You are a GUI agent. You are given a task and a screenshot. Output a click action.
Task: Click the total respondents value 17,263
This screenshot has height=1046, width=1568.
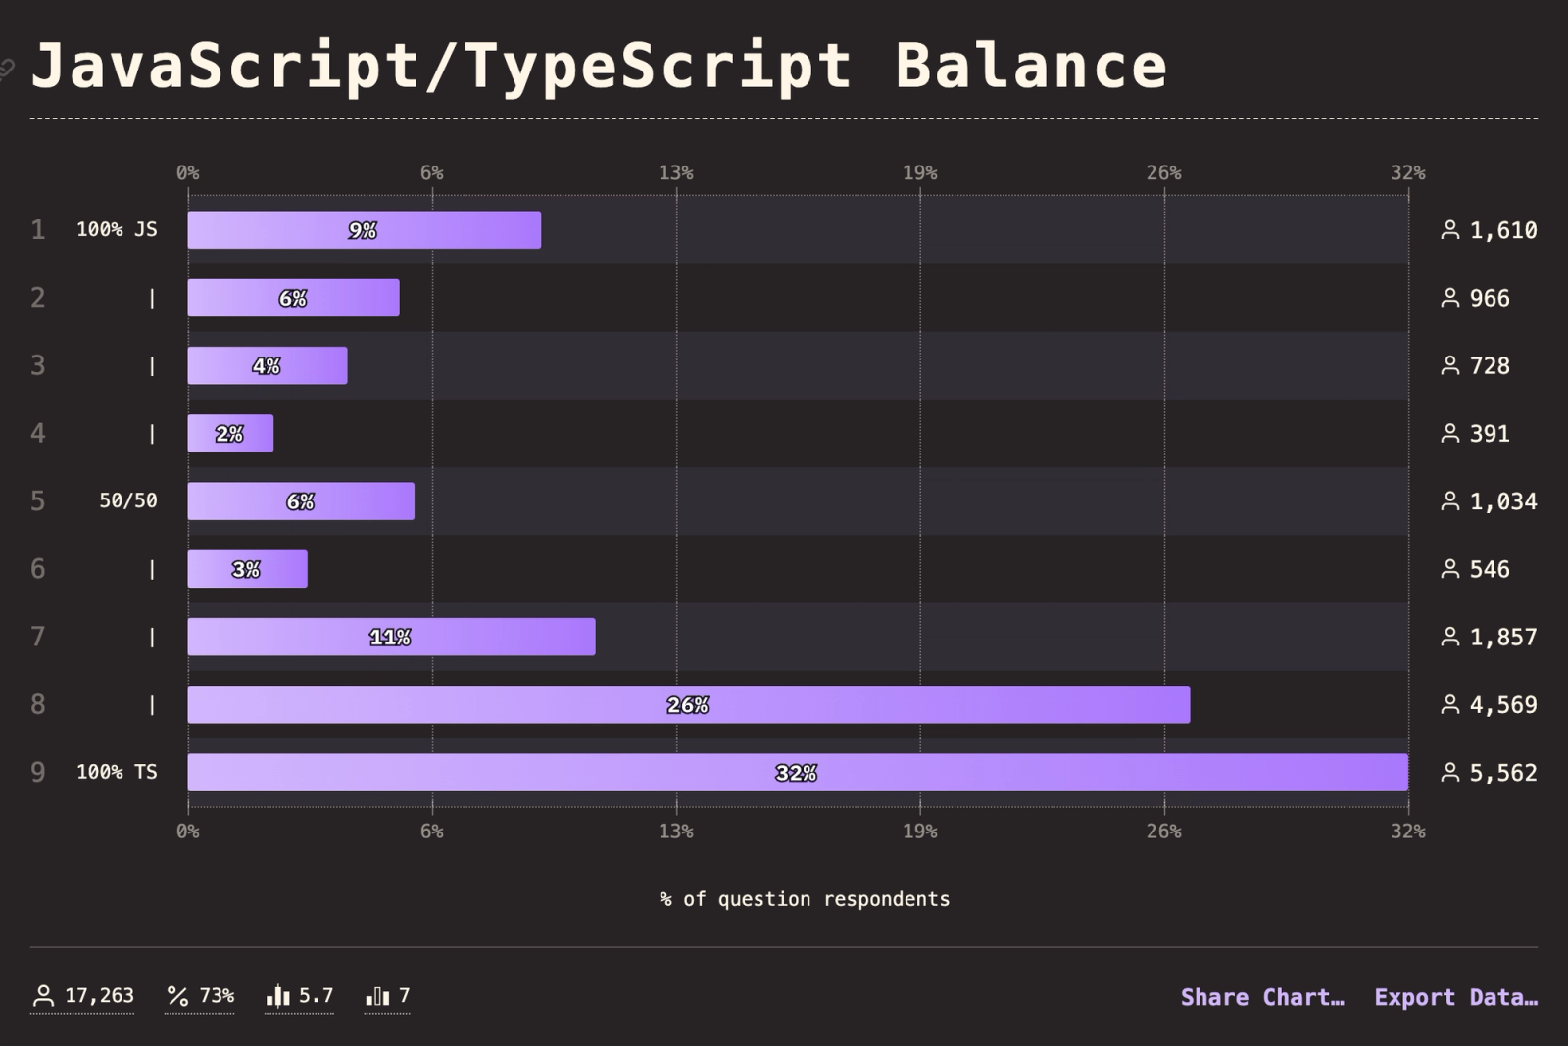click(x=99, y=996)
